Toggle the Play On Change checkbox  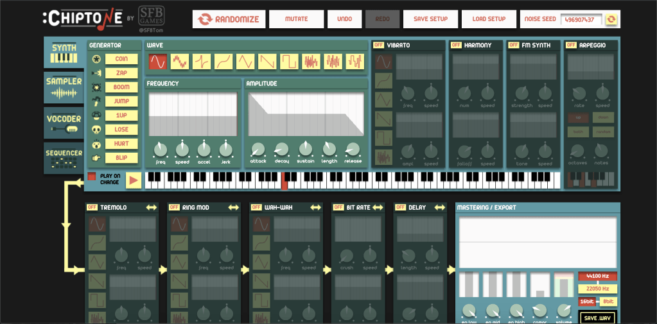click(92, 176)
